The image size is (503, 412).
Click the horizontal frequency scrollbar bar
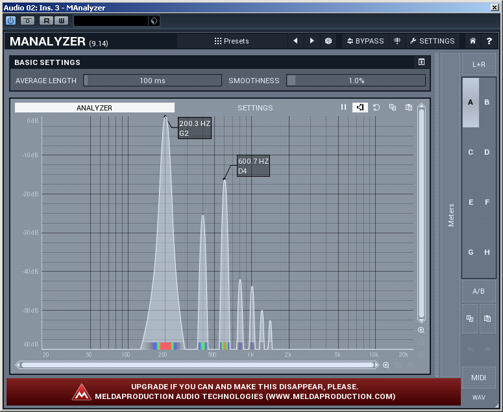[x=197, y=365]
